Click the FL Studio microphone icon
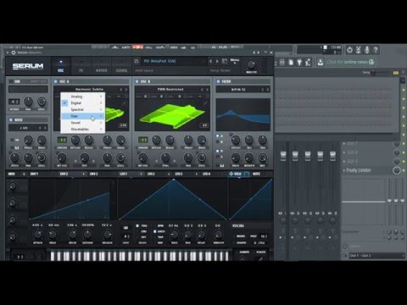 pos(367,50)
